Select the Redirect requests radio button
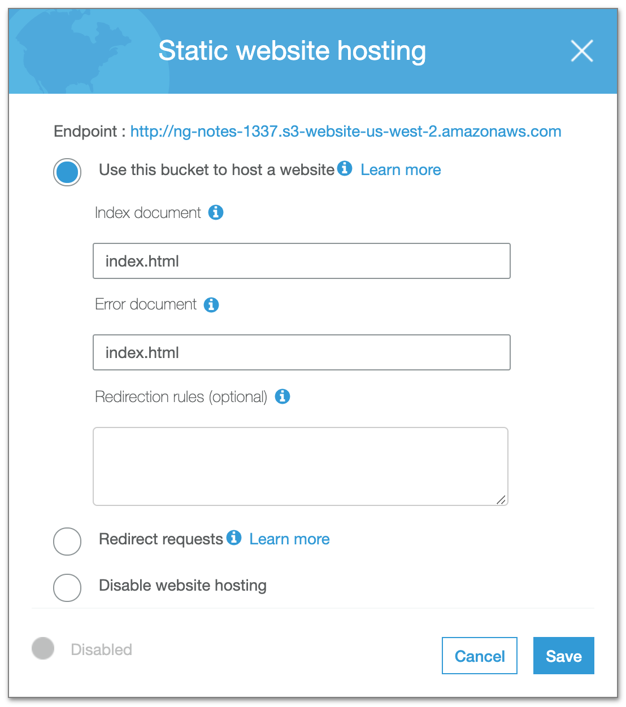The height and width of the screenshot is (707, 626). [x=67, y=542]
